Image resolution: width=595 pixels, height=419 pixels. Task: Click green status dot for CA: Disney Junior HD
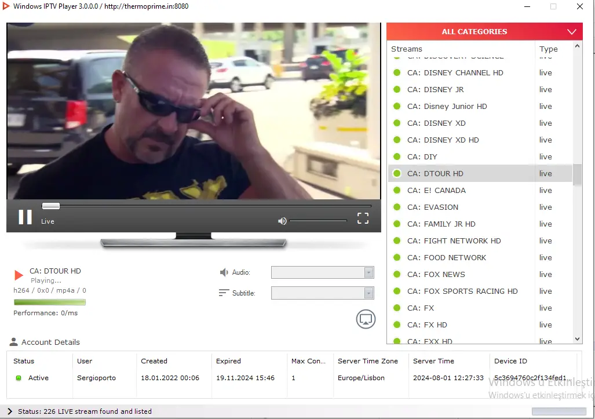[x=397, y=106]
